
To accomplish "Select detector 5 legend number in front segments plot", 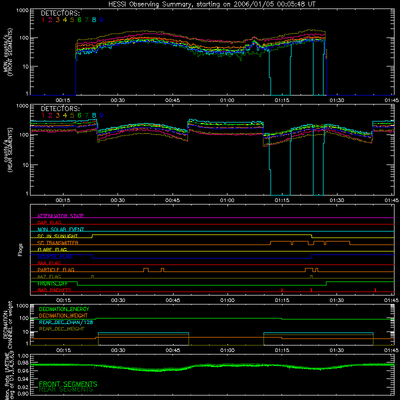I will [72, 20].
